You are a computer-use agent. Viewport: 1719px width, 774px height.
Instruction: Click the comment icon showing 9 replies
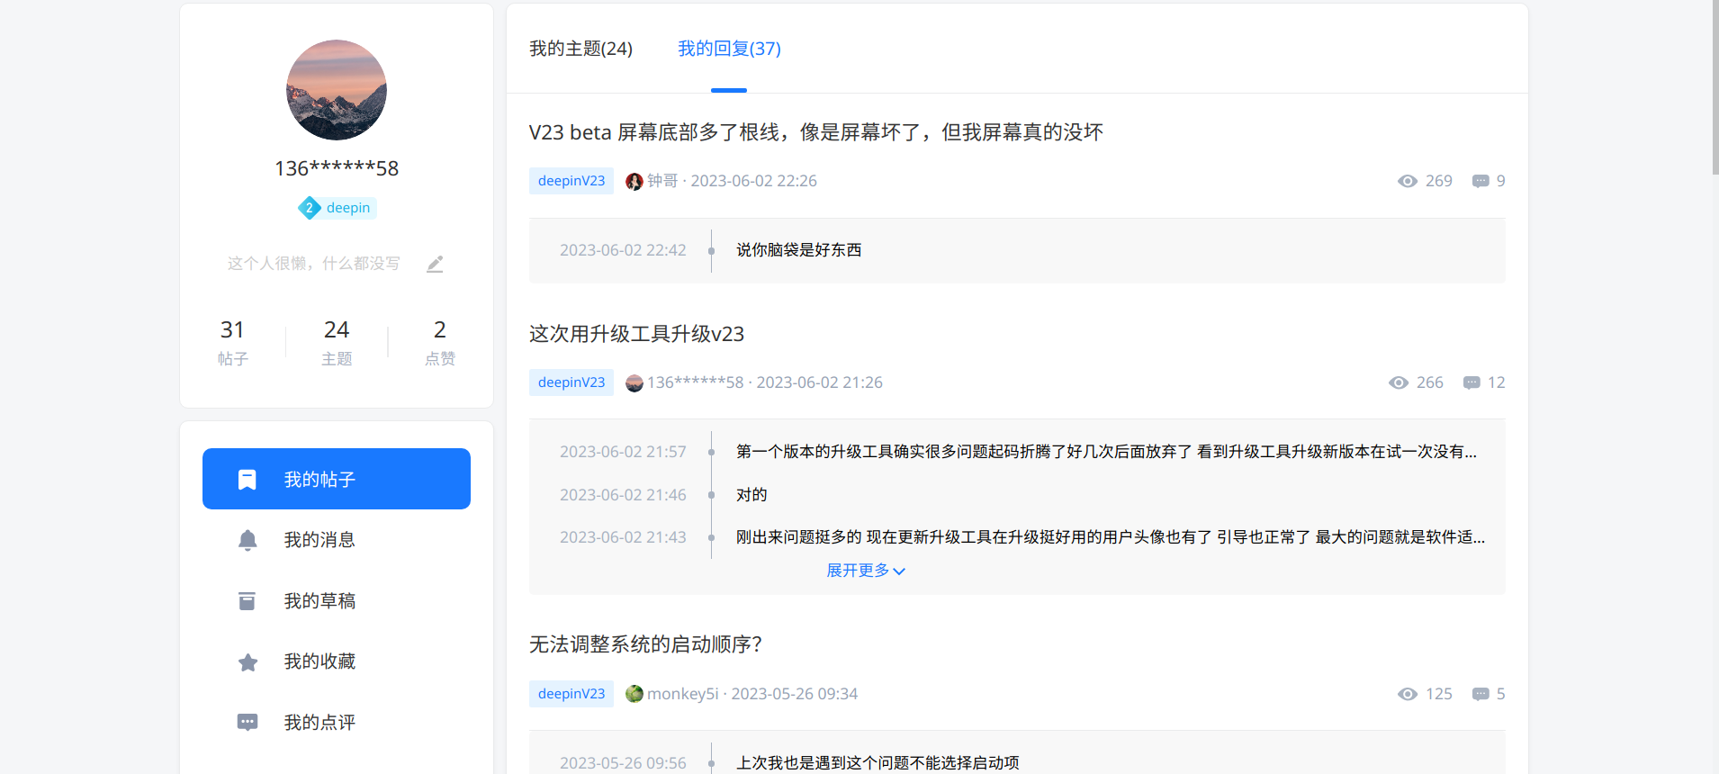tap(1480, 181)
